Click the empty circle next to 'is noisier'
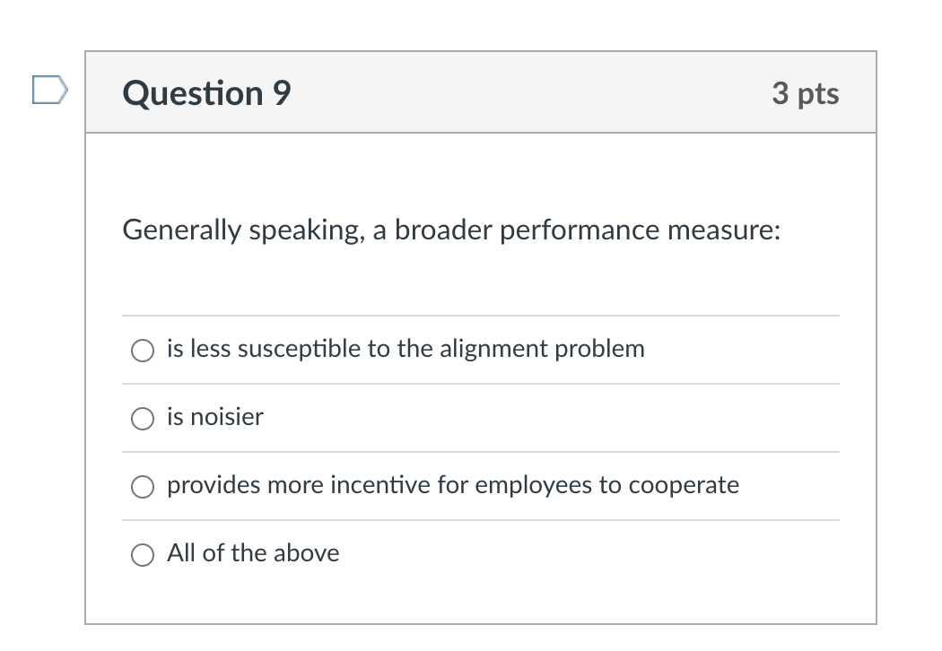The height and width of the screenshot is (651, 942). click(x=142, y=417)
